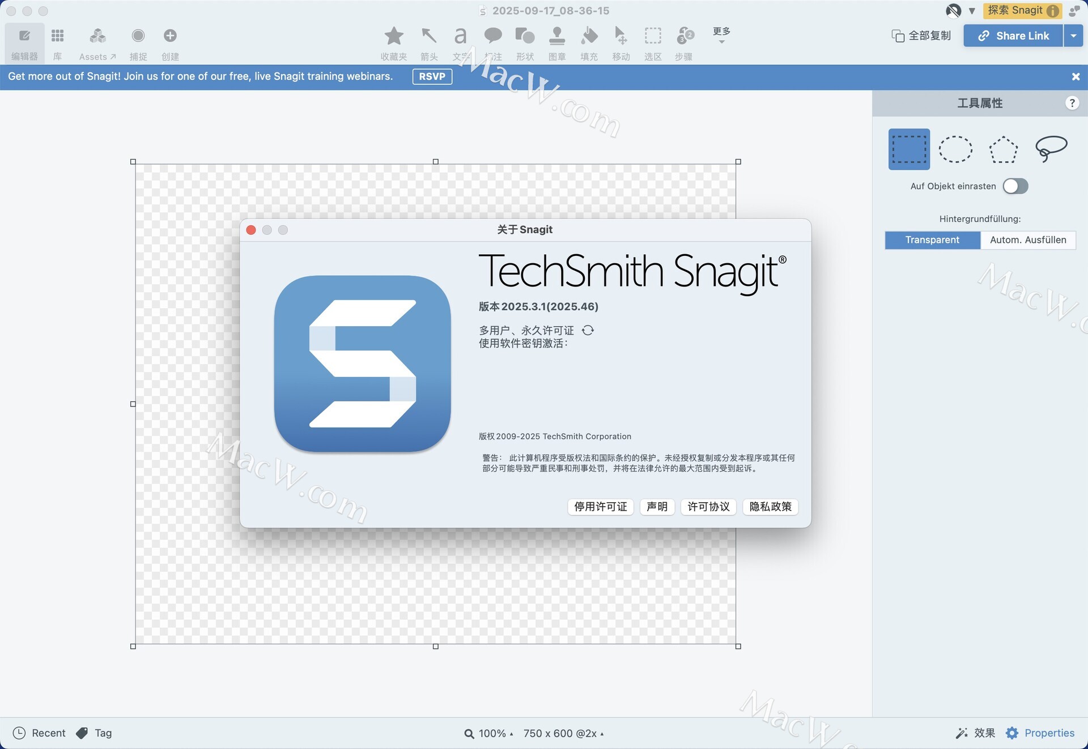The image size is (1088, 749).
Task: Expand the More tools dropdown
Action: 721,35
